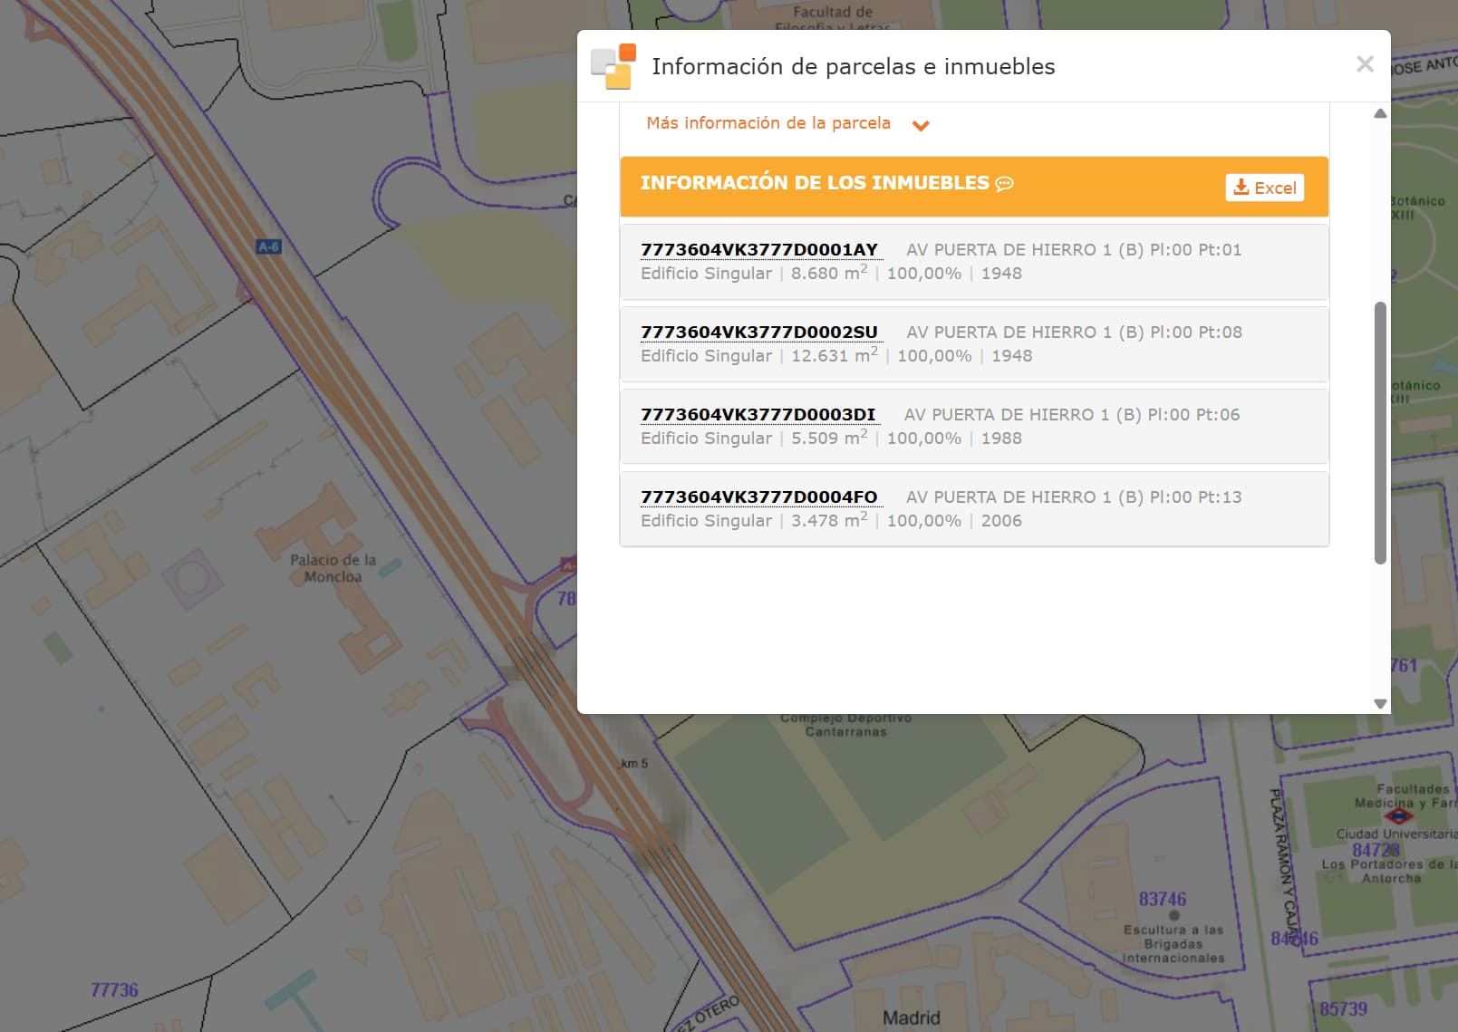Screen dimensions: 1458x1032
Task: Click the Catastro logo icon in dialog header
Action: pyautogui.click(x=613, y=66)
